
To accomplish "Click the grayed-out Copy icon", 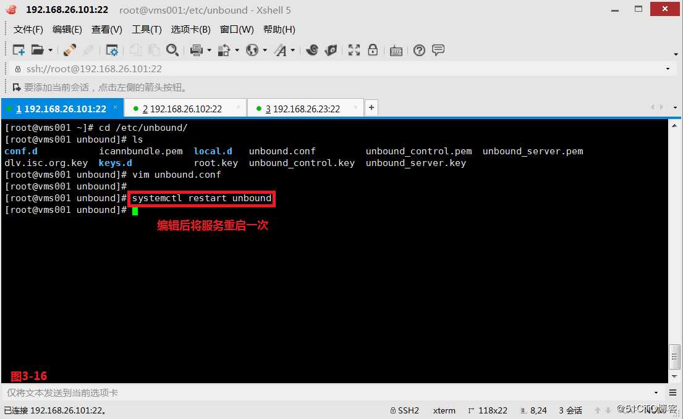I will (x=135, y=51).
